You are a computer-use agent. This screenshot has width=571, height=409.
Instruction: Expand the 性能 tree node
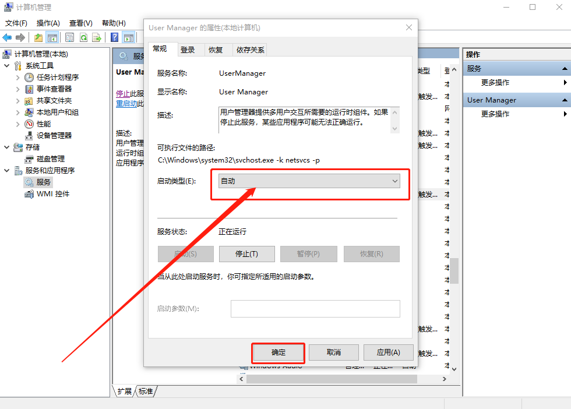18,124
